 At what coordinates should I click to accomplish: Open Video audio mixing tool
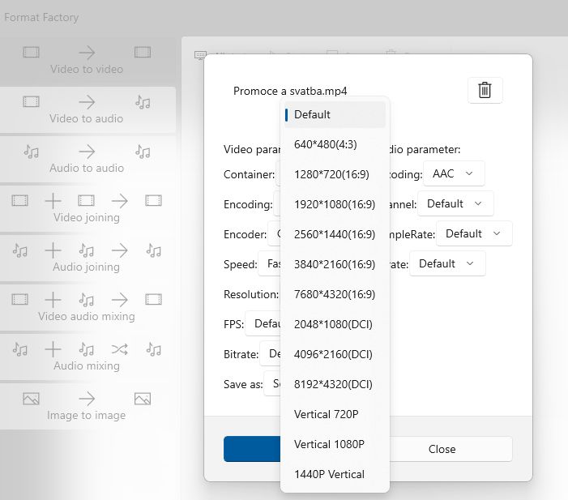[87, 308]
